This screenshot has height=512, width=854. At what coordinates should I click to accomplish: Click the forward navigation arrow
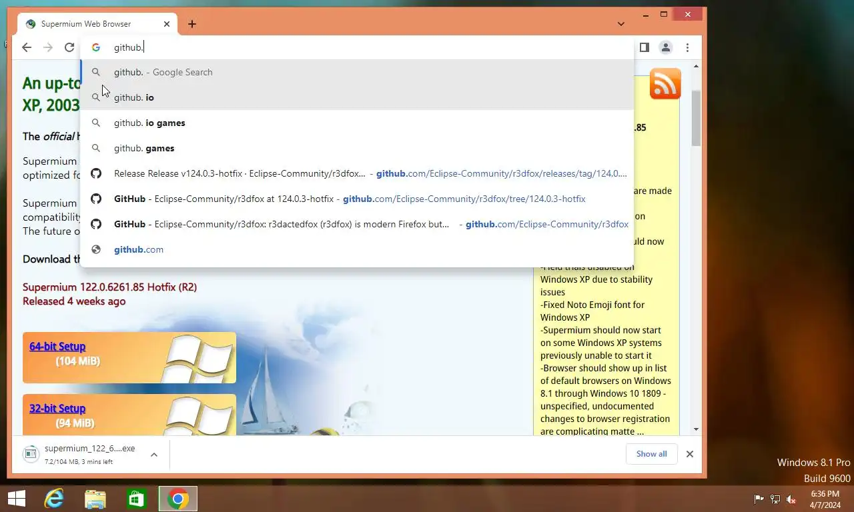click(48, 47)
